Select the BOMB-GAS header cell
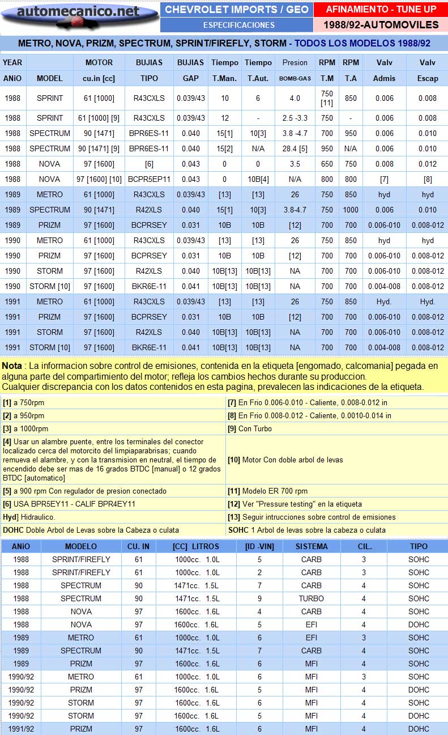 point(295,79)
